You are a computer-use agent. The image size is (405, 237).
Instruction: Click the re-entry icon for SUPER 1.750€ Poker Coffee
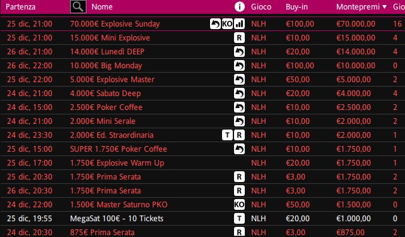click(240, 149)
